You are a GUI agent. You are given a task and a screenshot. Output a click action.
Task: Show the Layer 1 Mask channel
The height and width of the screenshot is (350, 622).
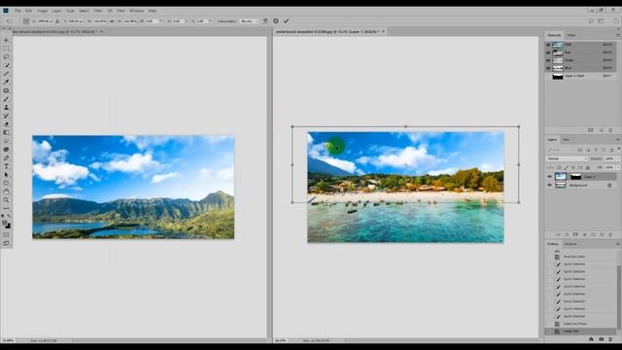coord(548,76)
